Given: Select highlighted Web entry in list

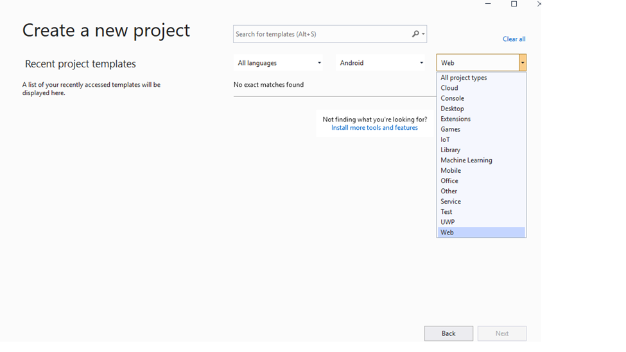Looking at the screenshot, I should (x=481, y=233).
